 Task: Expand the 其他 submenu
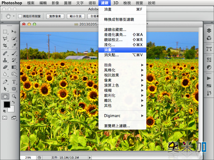click(122, 106)
